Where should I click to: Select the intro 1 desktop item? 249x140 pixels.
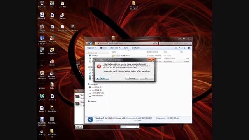coord(42,63)
